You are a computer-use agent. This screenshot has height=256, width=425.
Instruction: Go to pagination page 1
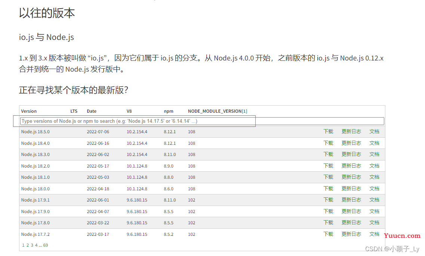(23, 245)
